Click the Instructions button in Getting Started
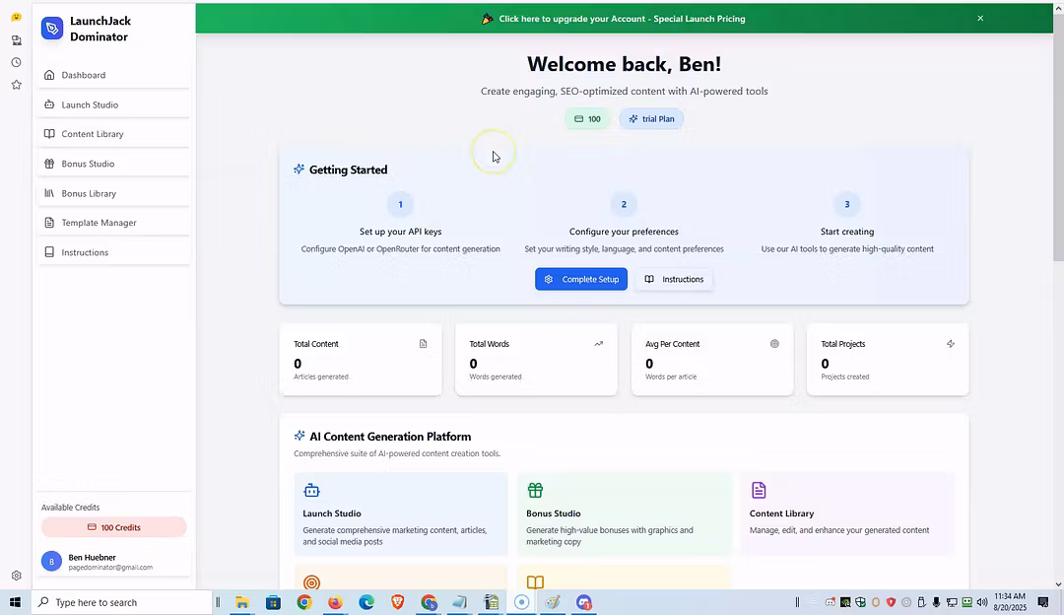 point(674,279)
